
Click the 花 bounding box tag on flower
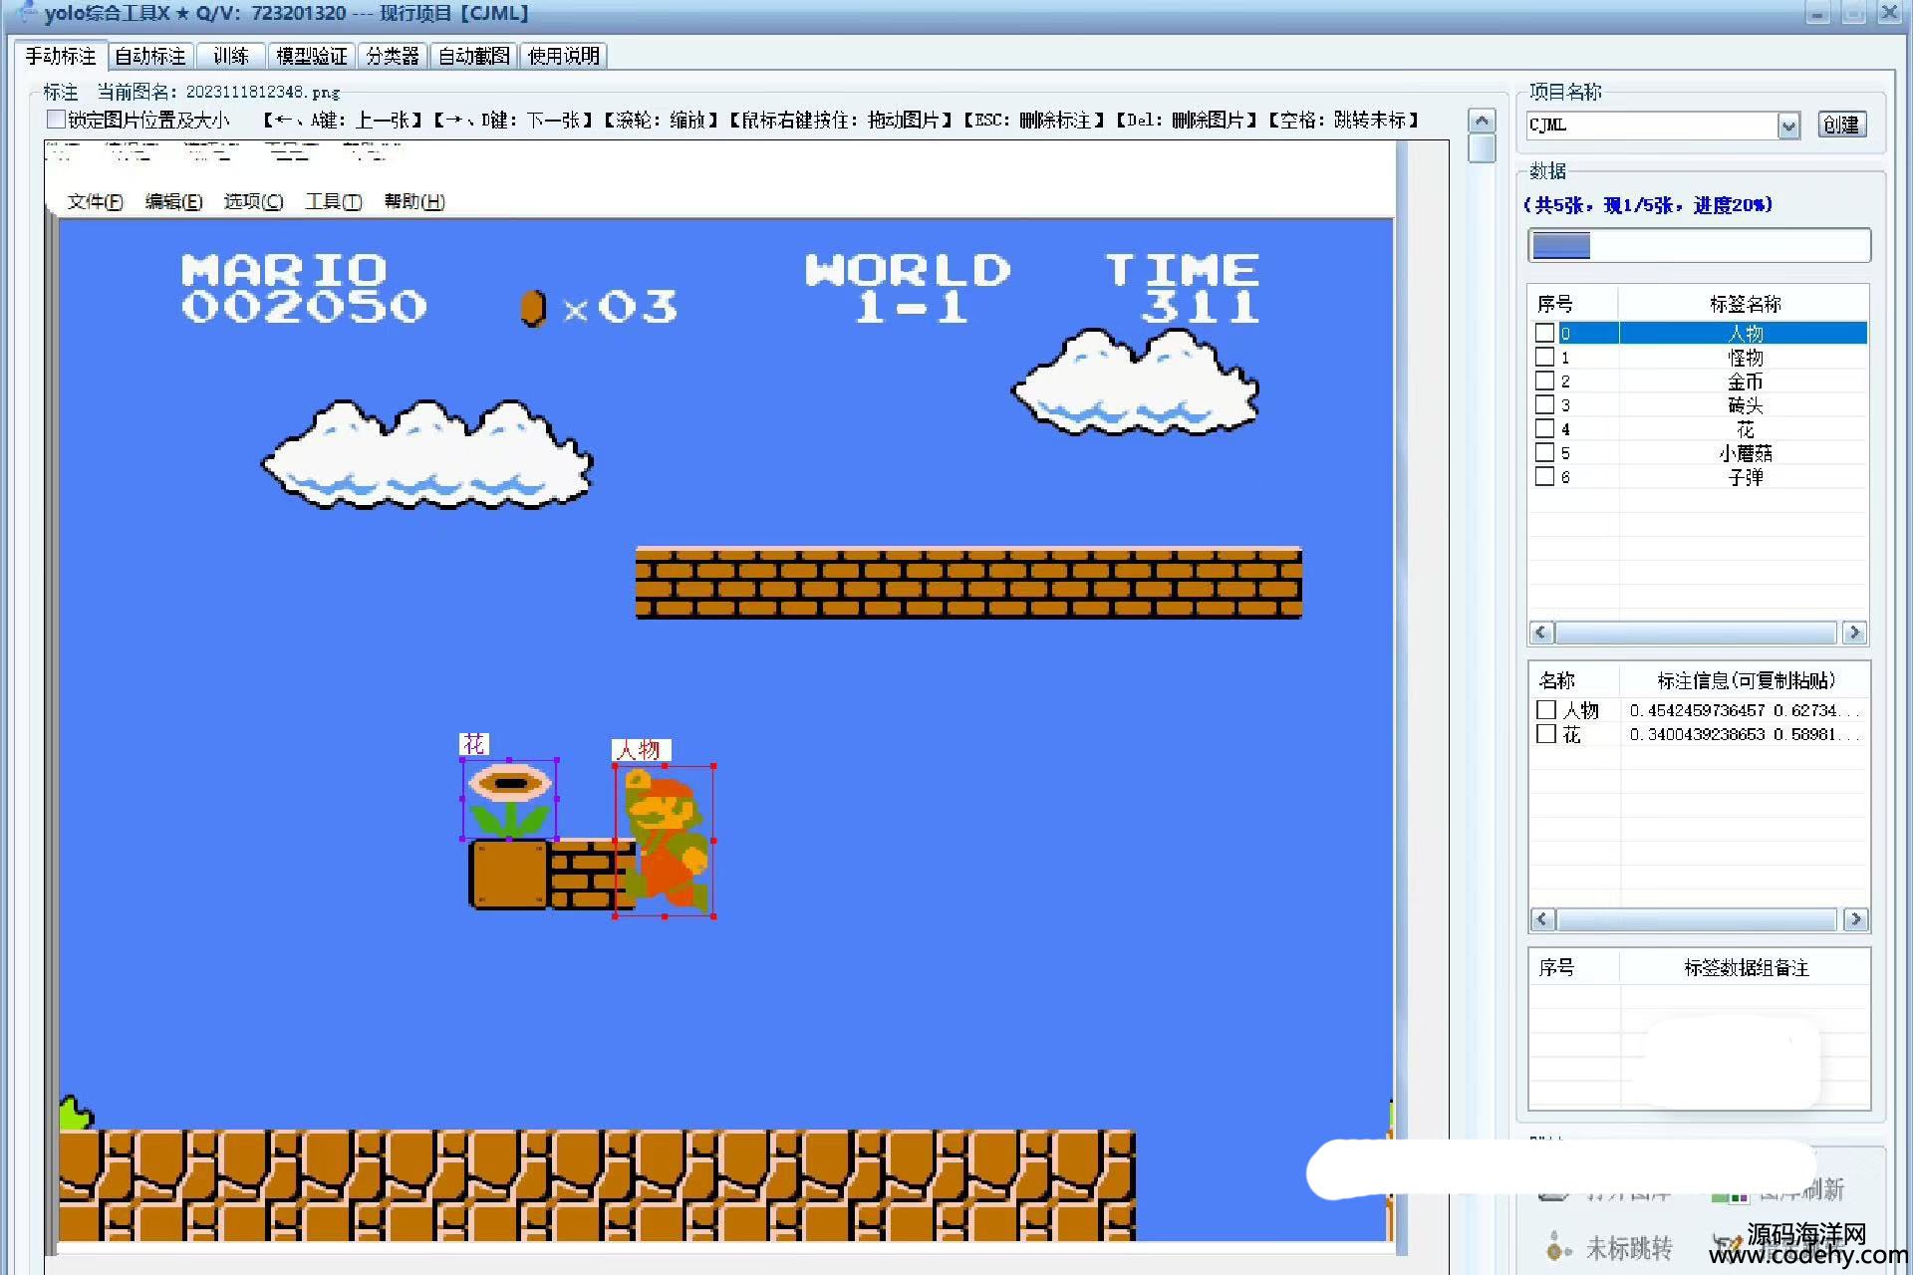coord(474,744)
